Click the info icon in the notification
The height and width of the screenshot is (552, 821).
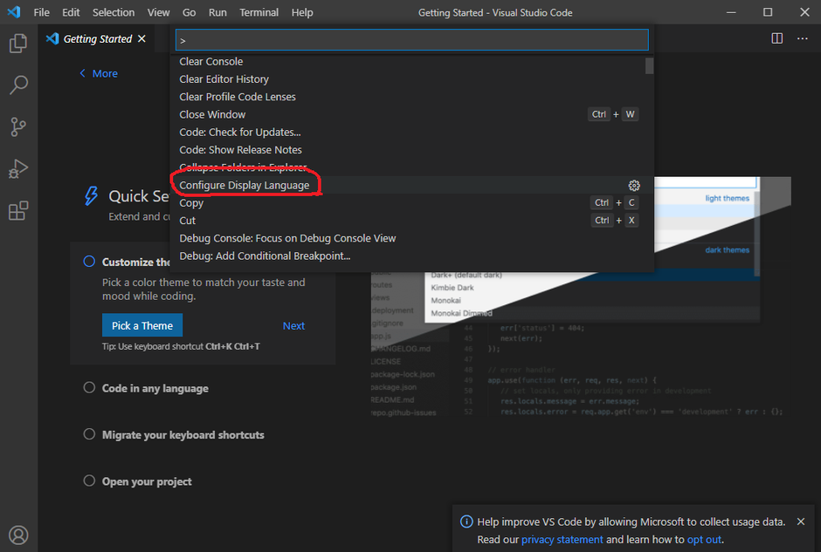[x=466, y=521]
